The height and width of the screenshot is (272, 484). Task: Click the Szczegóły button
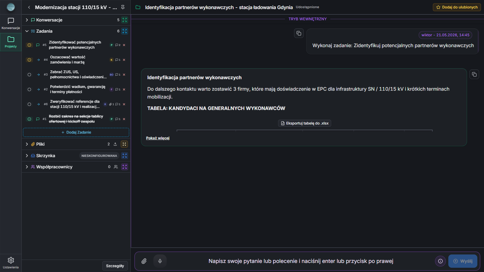[115, 266]
